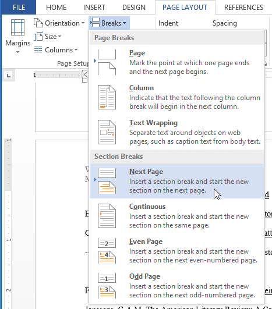
Task: Open the Columns dropdown arrow
Action: pyautogui.click(x=76, y=50)
